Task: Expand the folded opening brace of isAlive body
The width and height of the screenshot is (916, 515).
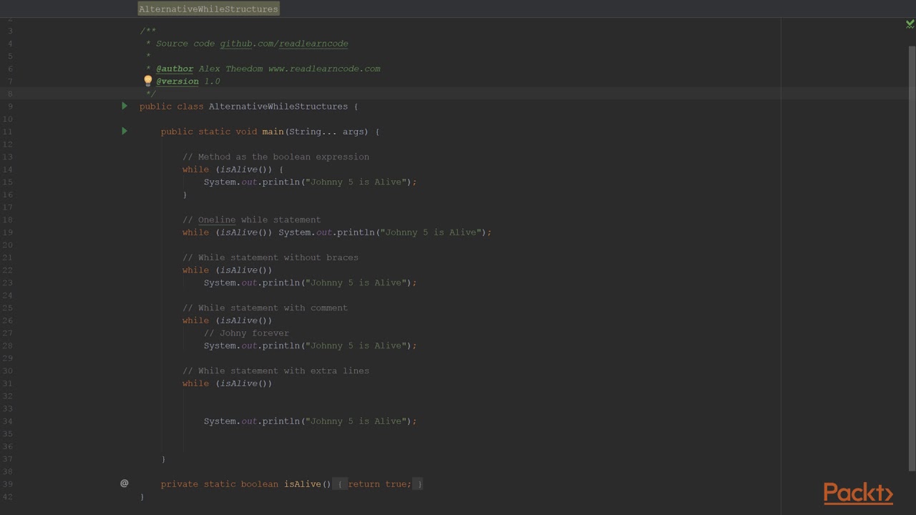Action: point(340,484)
